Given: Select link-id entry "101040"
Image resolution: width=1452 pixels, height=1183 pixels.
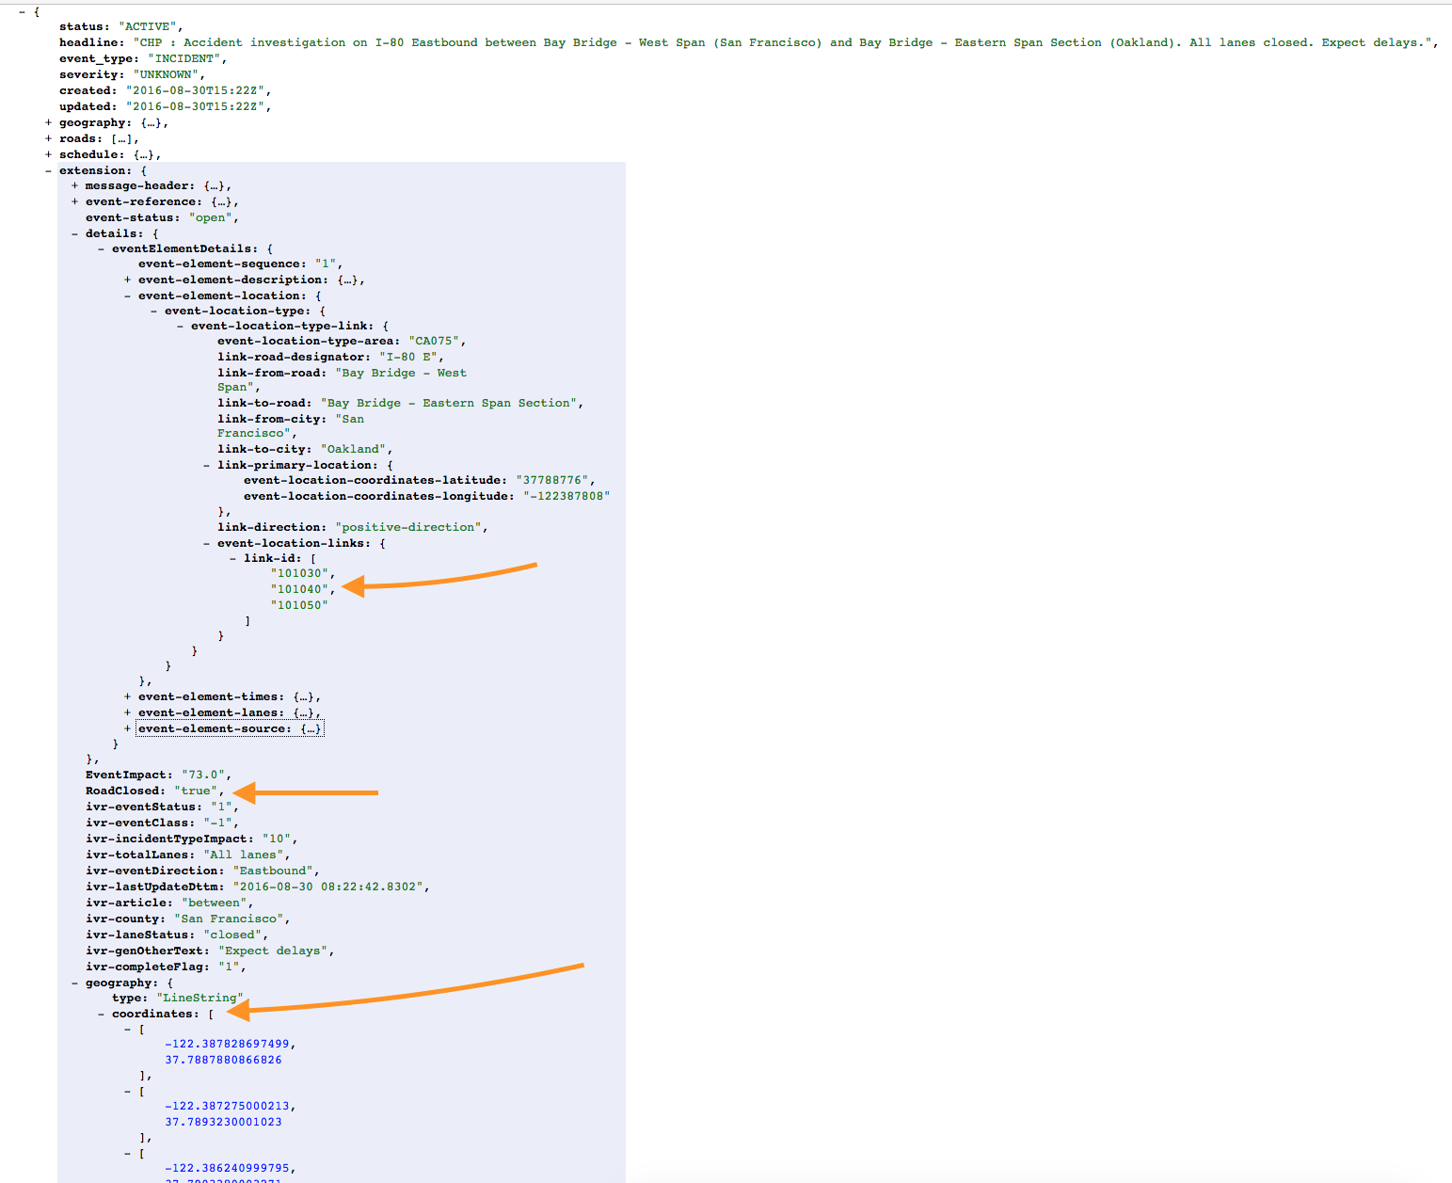Looking at the screenshot, I should pyautogui.click(x=299, y=590).
